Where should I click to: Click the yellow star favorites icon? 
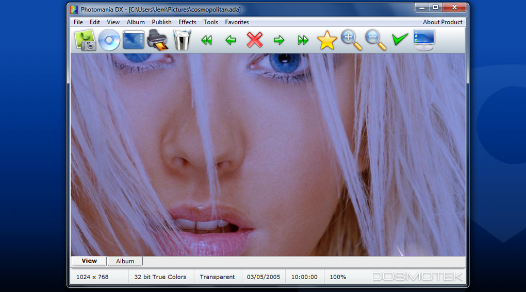[x=327, y=40]
